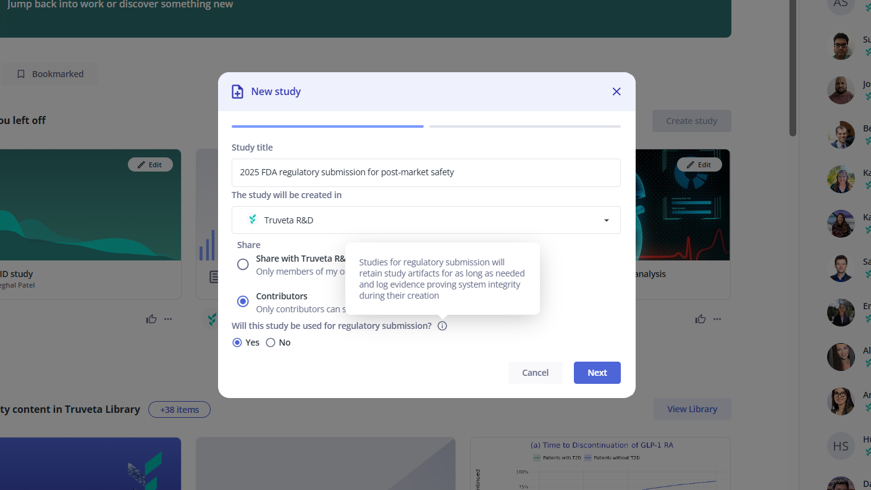
Task: Click the bookmark icon on the Bookmarked filter
Action: click(x=22, y=73)
